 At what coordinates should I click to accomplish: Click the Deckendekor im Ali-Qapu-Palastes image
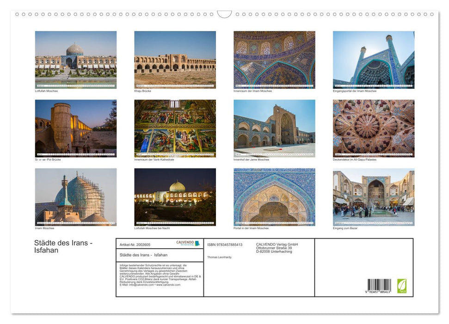pos(373,127)
